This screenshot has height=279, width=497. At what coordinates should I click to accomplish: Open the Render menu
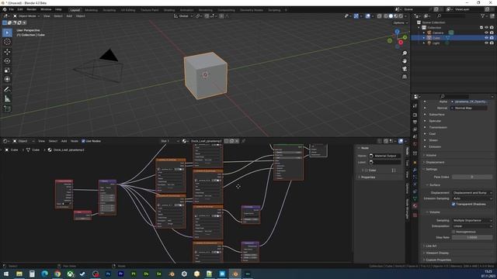[31, 10]
